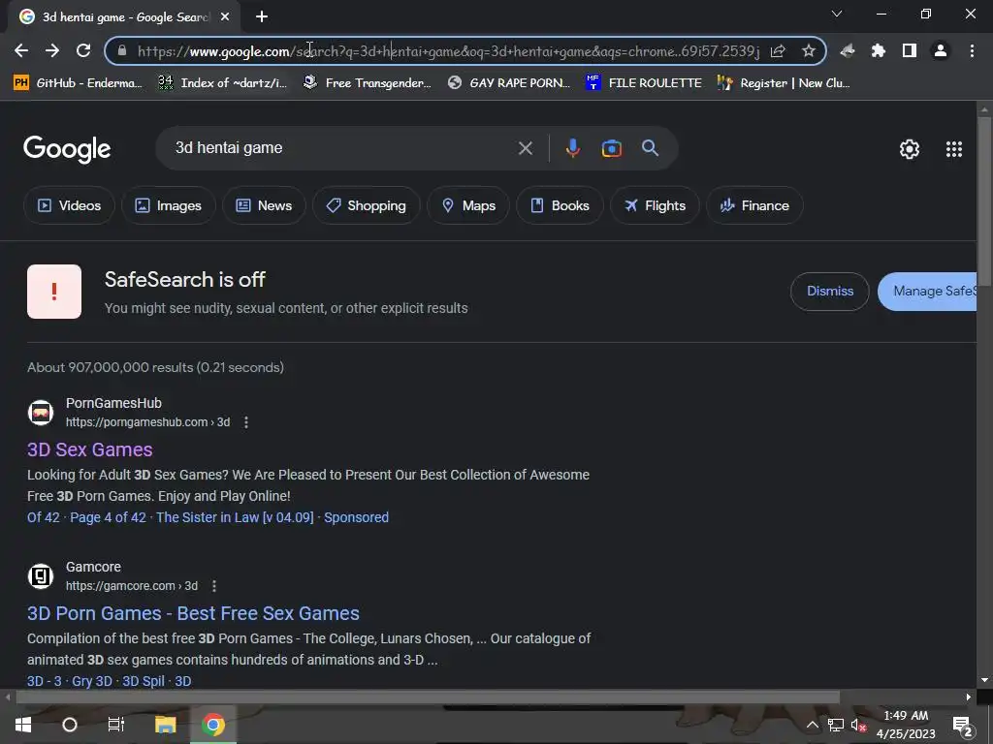The width and height of the screenshot is (993, 744).
Task: Open the notification center icon
Action: 962,726
